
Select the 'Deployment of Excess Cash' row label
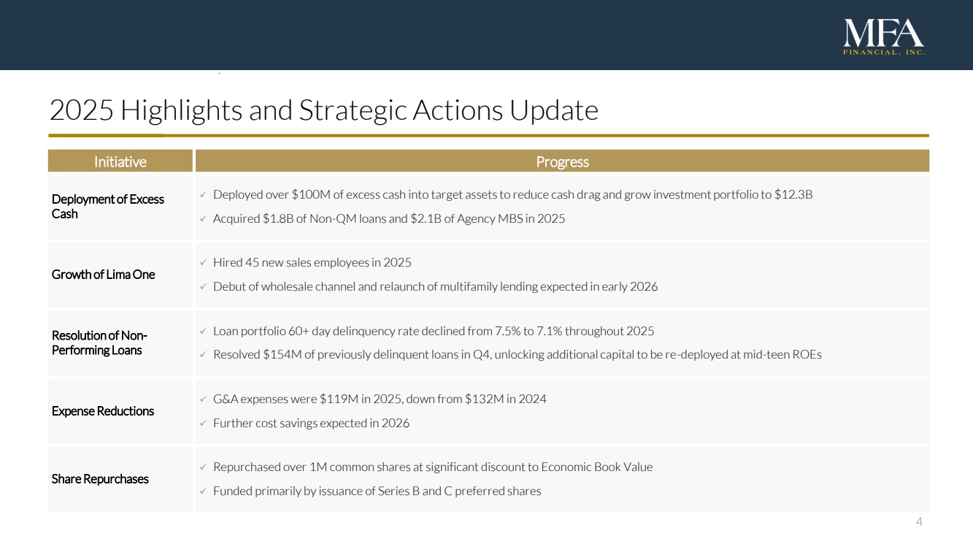(x=108, y=207)
